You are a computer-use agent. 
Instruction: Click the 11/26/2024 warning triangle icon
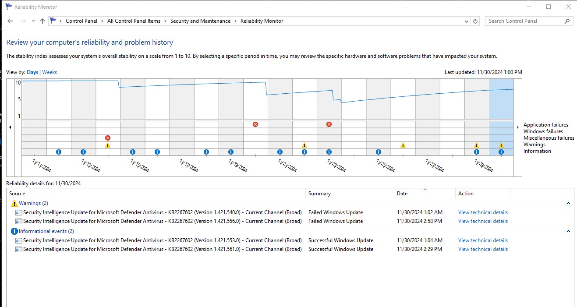click(x=403, y=145)
